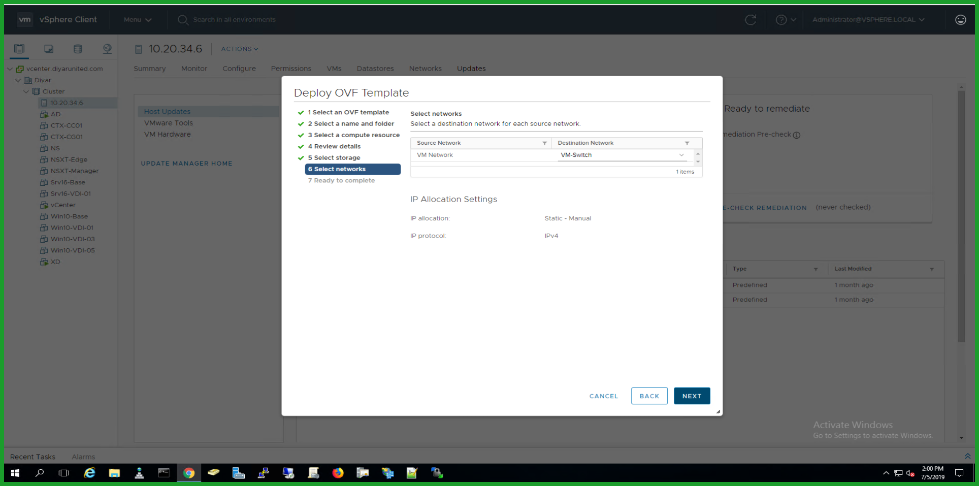Open the VM-Switch destination network dropdown
Viewport: 979px width, 486px height.
click(623, 155)
